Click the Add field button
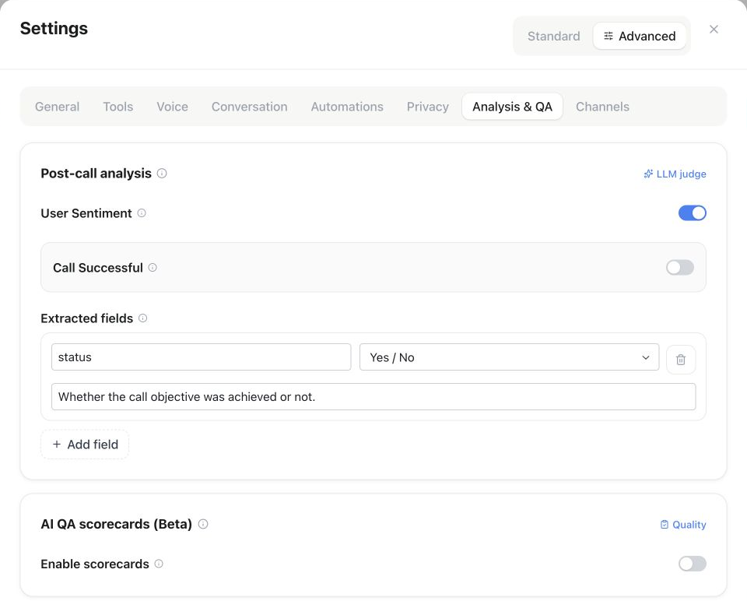 pos(85,445)
